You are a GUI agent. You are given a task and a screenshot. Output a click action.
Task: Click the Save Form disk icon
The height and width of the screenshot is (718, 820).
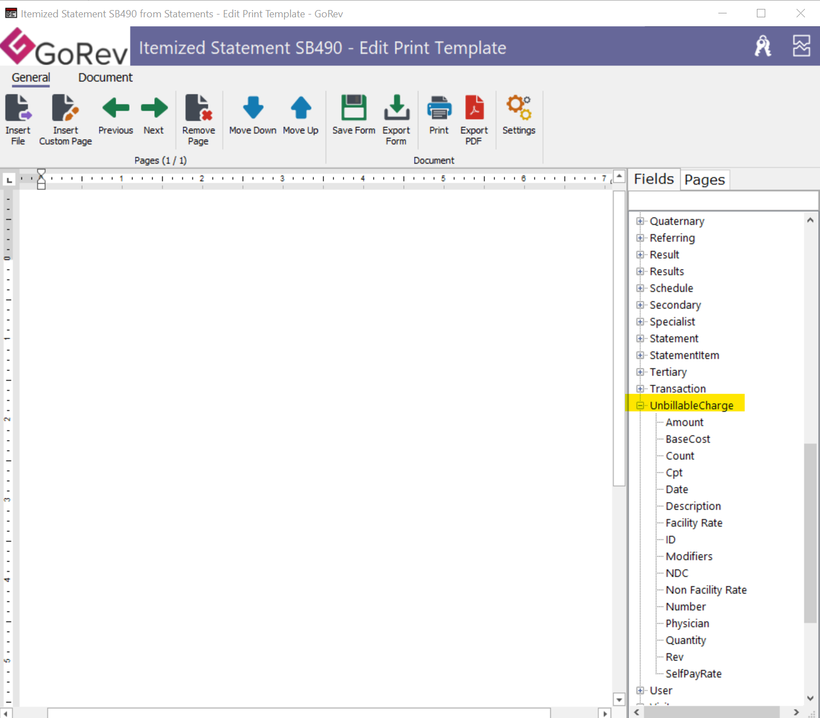(x=354, y=108)
